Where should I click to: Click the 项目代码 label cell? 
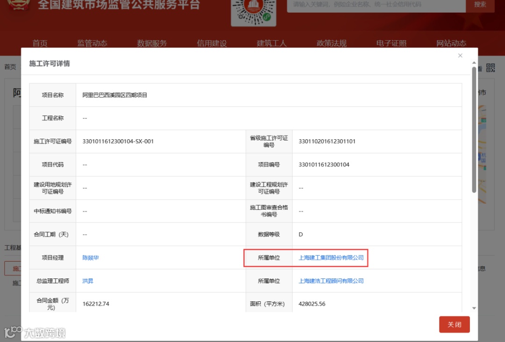pos(53,164)
